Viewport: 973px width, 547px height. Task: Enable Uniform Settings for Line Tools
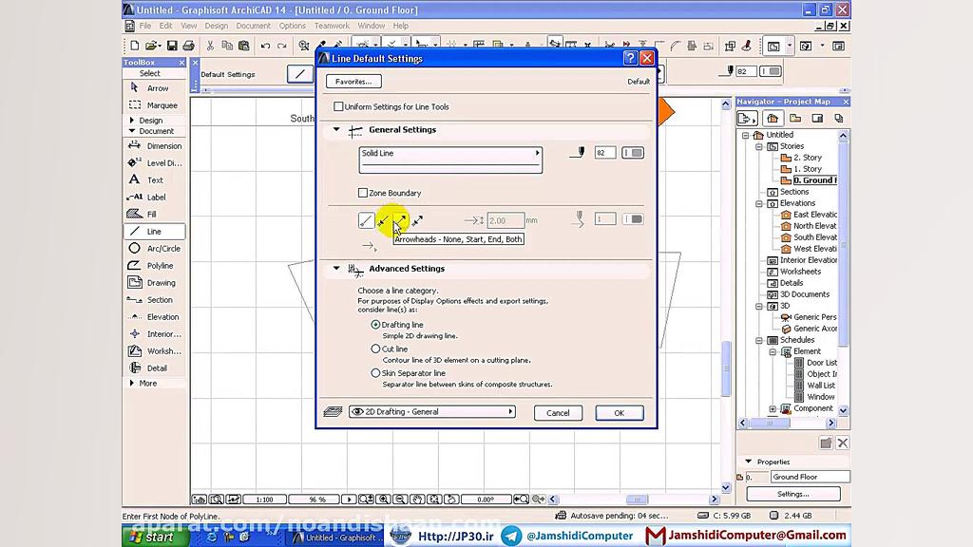pyautogui.click(x=338, y=106)
